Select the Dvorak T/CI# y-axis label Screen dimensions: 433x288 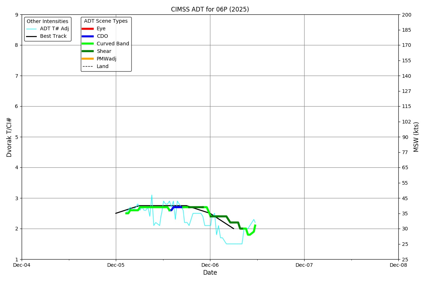9,137
